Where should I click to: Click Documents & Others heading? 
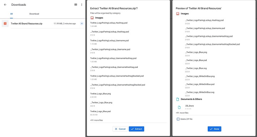click(x=191, y=99)
